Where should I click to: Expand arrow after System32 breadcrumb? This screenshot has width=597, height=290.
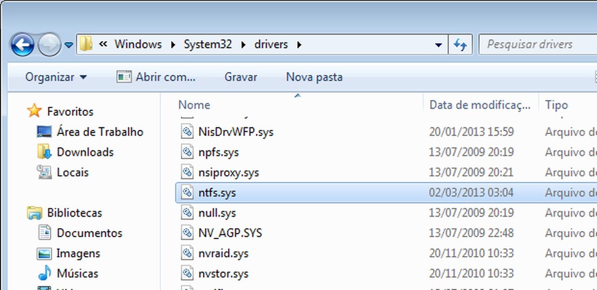(243, 45)
